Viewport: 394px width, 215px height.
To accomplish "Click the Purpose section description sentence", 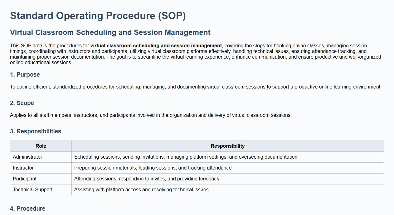I will tap(196, 87).
